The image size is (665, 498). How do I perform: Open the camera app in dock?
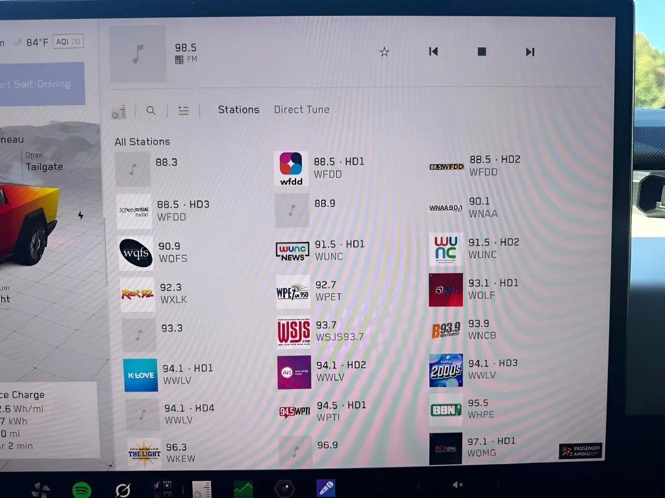coord(284,488)
